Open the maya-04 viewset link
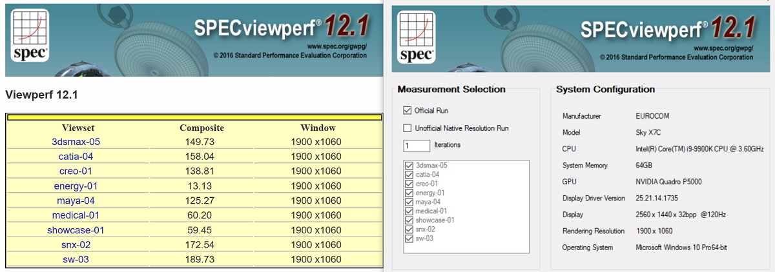The height and width of the screenshot is (272, 775). click(76, 200)
